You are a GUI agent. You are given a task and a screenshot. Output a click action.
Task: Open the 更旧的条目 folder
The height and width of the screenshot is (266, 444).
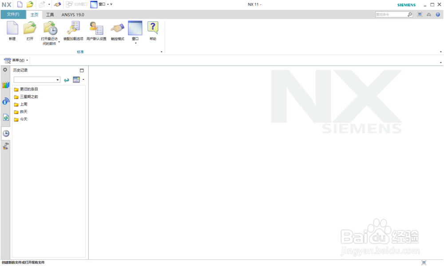(26, 89)
